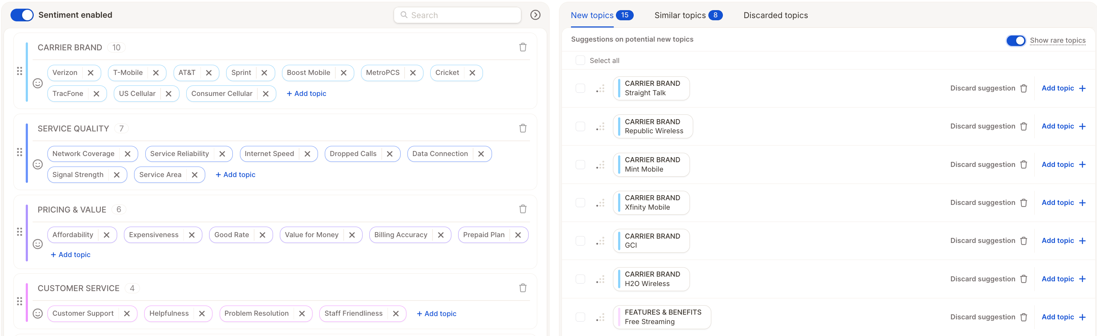
Task: Remove the Verizon topic chip
Action: point(90,73)
